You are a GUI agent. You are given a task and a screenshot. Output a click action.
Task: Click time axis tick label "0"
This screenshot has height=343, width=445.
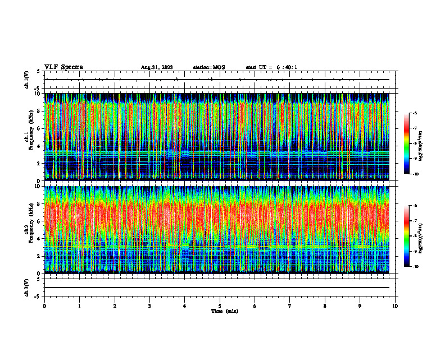tap(44, 306)
